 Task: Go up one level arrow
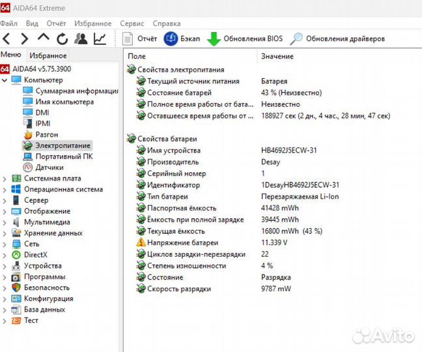pyautogui.click(x=44, y=37)
